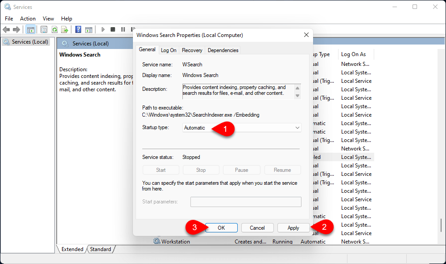Viewport: 446px width, 264px height.
Task: Click the services list vertical scrollbar thumb
Action: click(x=441, y=225)
